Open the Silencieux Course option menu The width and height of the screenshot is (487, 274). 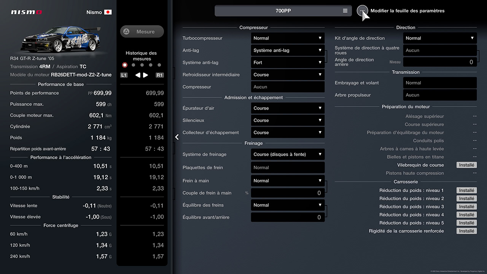coord(288,120)
